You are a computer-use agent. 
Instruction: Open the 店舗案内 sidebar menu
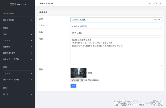pos(17,47)
